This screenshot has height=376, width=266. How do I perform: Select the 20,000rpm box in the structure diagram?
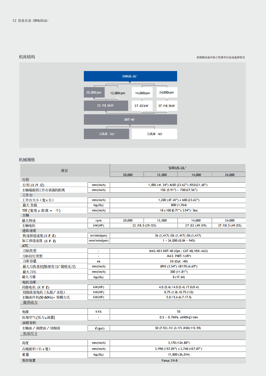[x=94, y=92]
